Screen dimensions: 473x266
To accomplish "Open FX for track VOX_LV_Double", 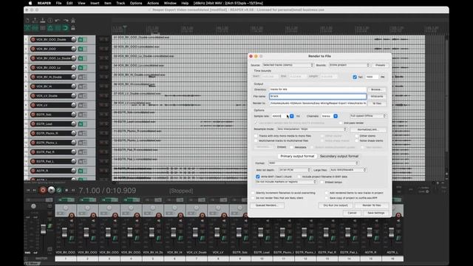I will point(81,95).
